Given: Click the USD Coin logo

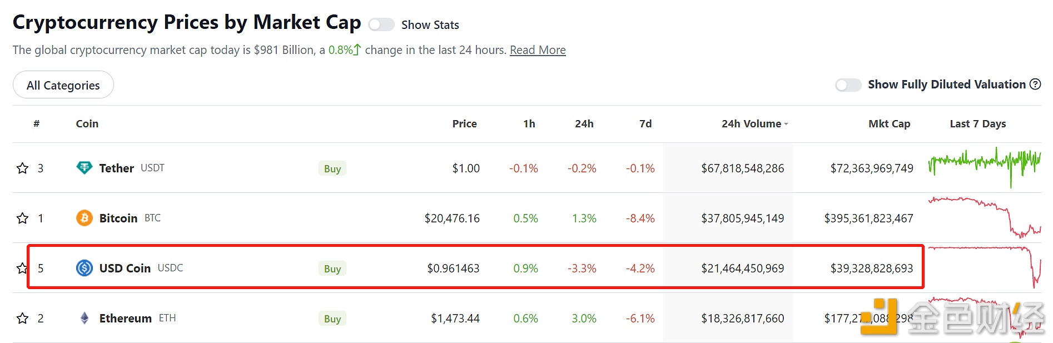Looking at the screenshot, I should [x=85, y=268].
